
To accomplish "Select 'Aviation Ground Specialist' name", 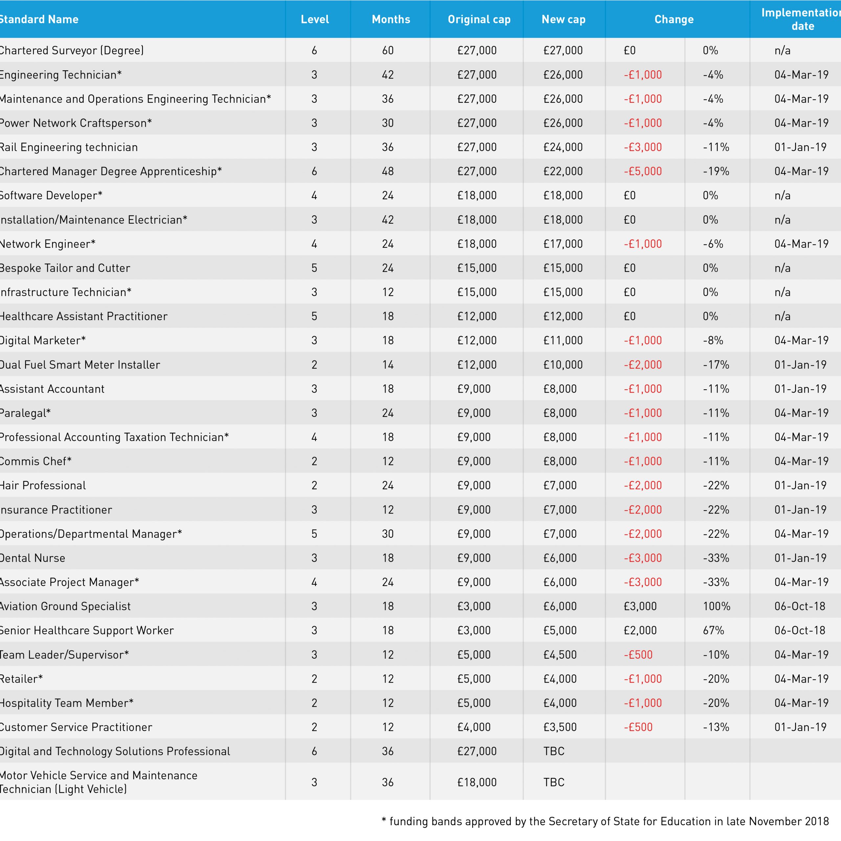I will click(65, 606).
